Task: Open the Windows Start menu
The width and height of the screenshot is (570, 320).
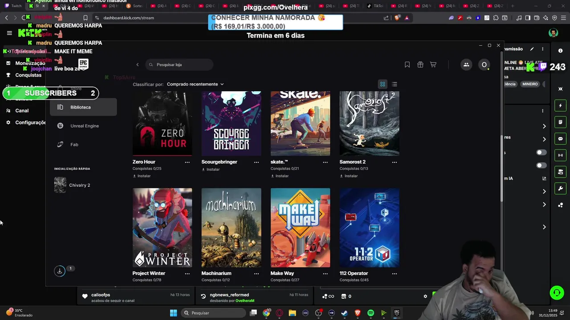Action: [173, 313]
